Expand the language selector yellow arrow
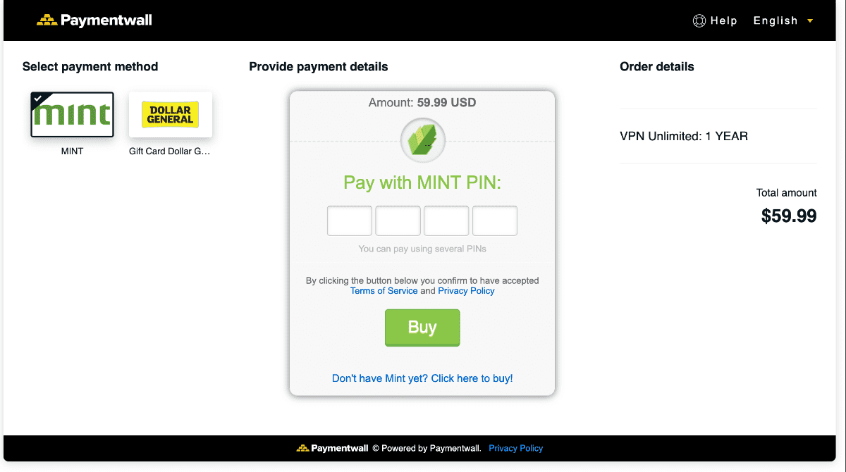Image resolution: width=846 pixels, height=472 pixels. point(810,21)
